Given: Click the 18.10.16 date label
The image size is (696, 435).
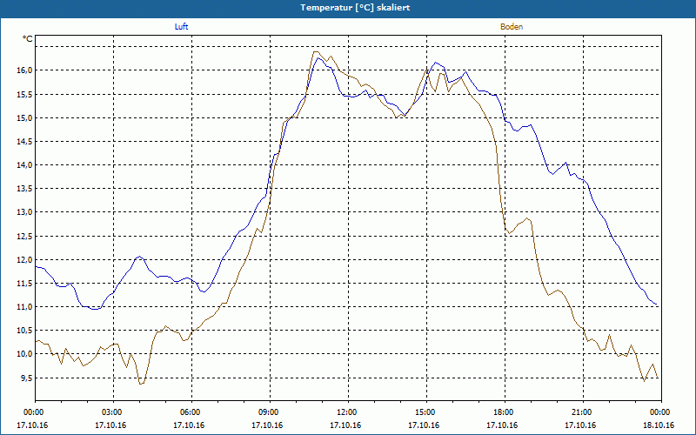Looking at the screenshot, I should [659, 425].
